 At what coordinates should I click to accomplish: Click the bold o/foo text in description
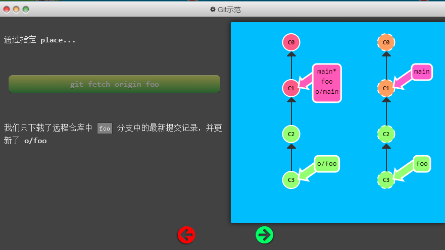(35, 141)
